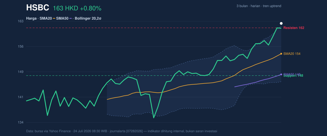The width and height of the screenshot is (327, 136).
Task: Click the 163 HKD +0.80% price text
Action: point(77,8)
